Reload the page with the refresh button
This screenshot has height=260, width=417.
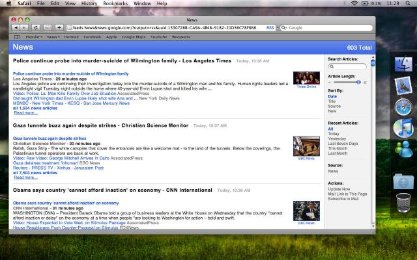coord(36,28)
